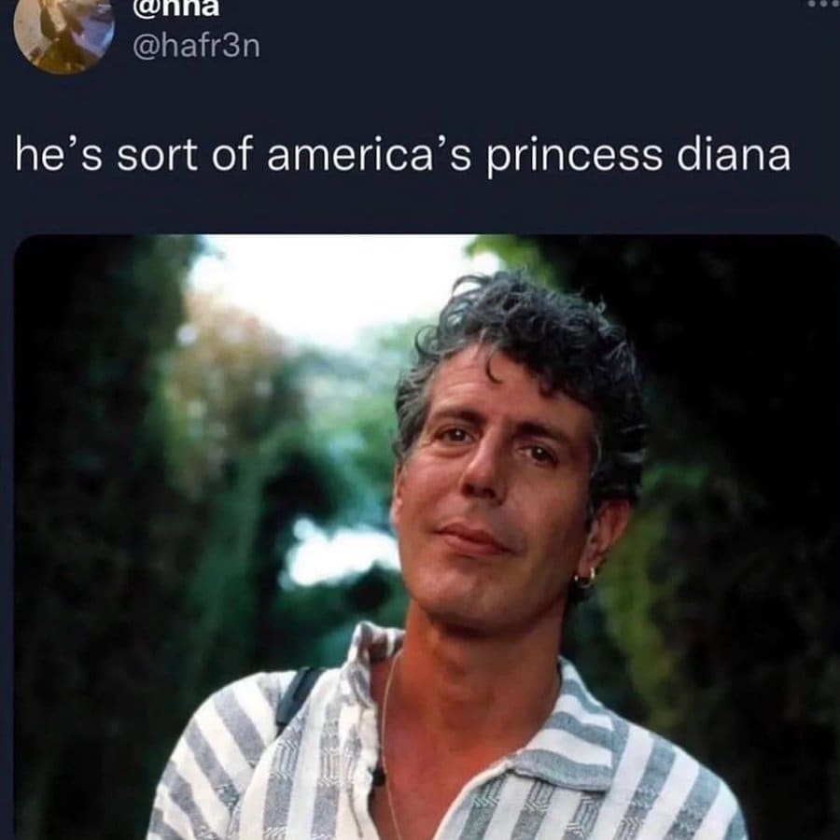Click the @hafr3n handle
Image resolution: width=840 pixels, height=840 pixels.
click(196, 47)
